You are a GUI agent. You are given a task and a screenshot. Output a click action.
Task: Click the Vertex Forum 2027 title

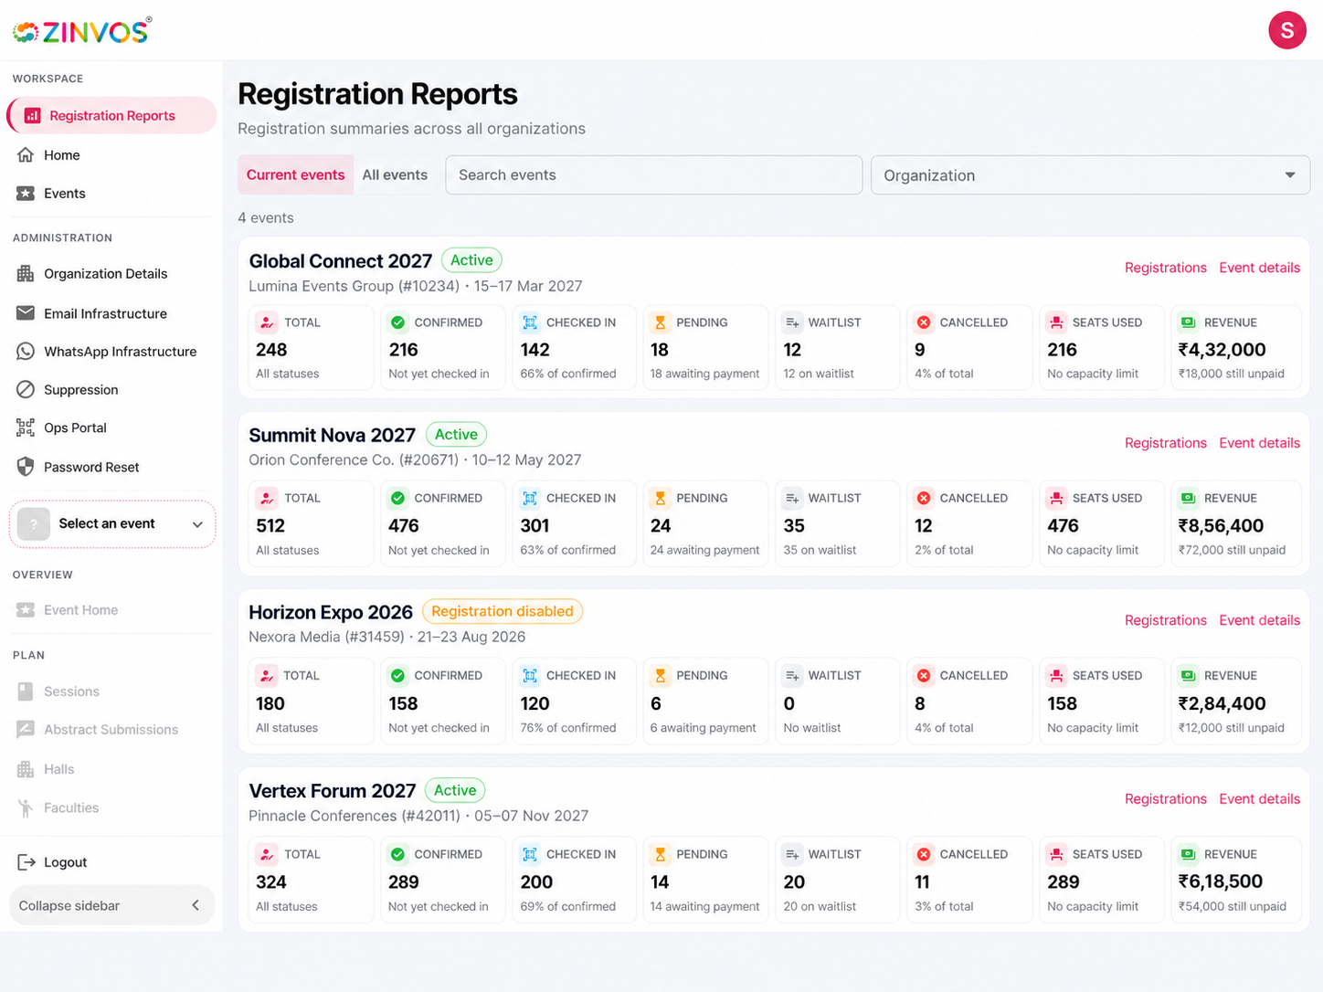(x=333, y=791)
